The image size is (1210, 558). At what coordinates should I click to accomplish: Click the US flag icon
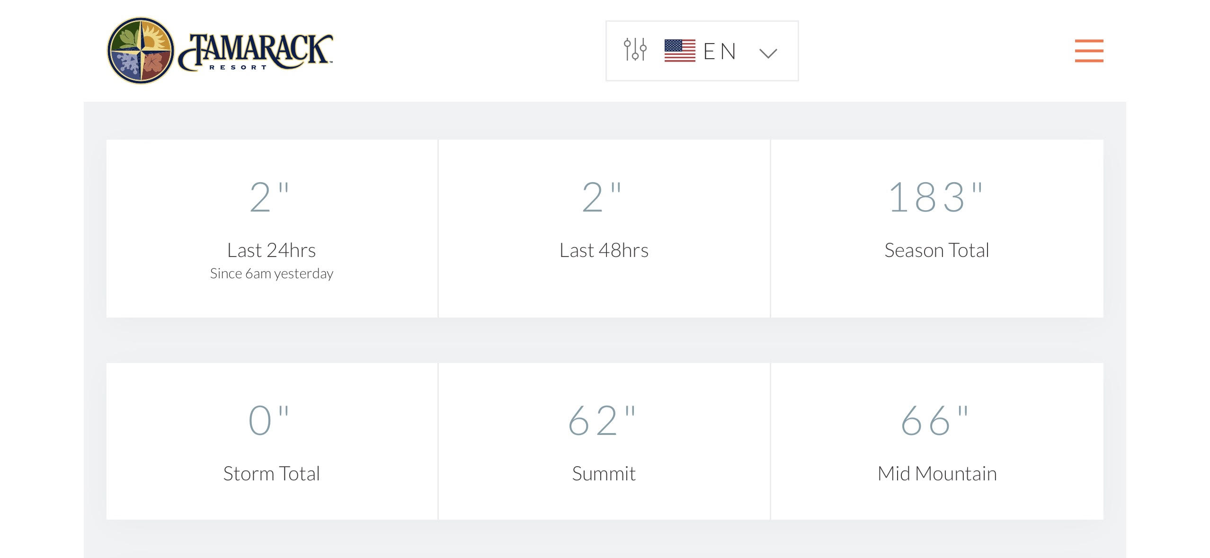pos(680,51)
